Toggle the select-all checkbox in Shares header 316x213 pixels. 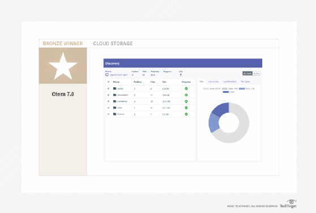(109, 82)
